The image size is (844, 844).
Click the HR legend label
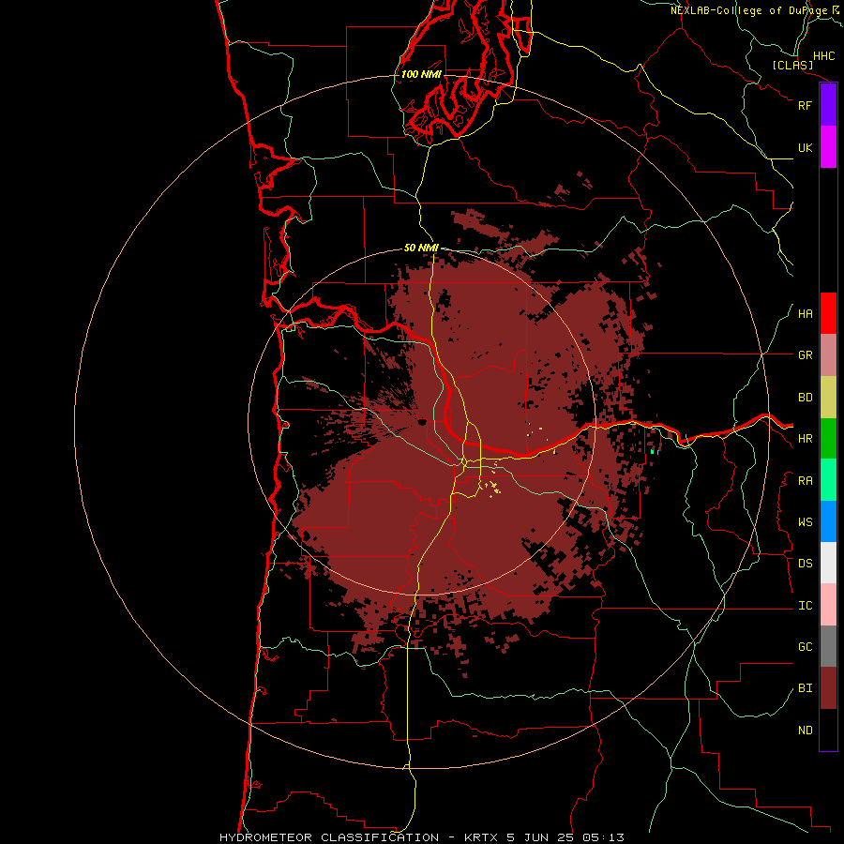805,439
